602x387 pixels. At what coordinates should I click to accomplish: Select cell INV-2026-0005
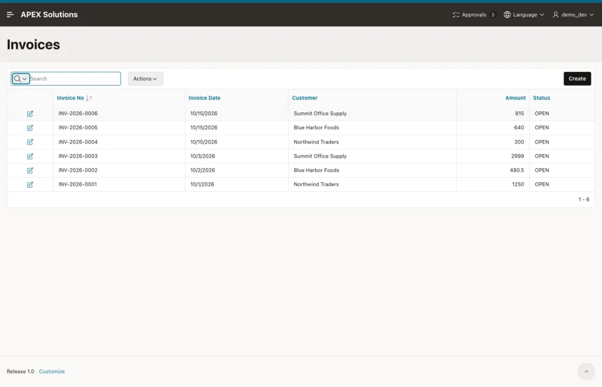pos(78,128)
